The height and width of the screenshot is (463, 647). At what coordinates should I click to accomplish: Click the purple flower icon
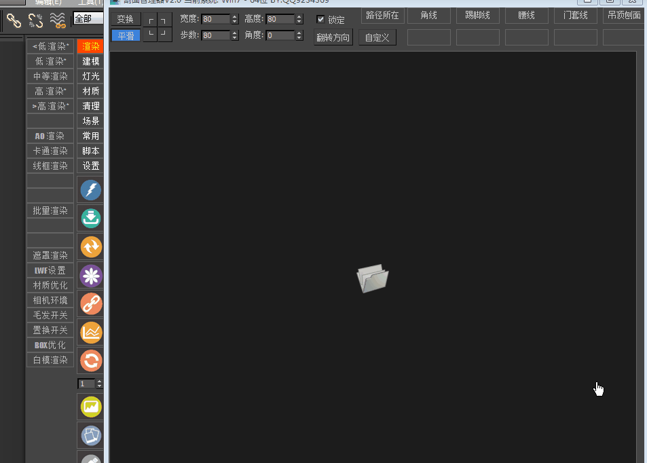91,276
